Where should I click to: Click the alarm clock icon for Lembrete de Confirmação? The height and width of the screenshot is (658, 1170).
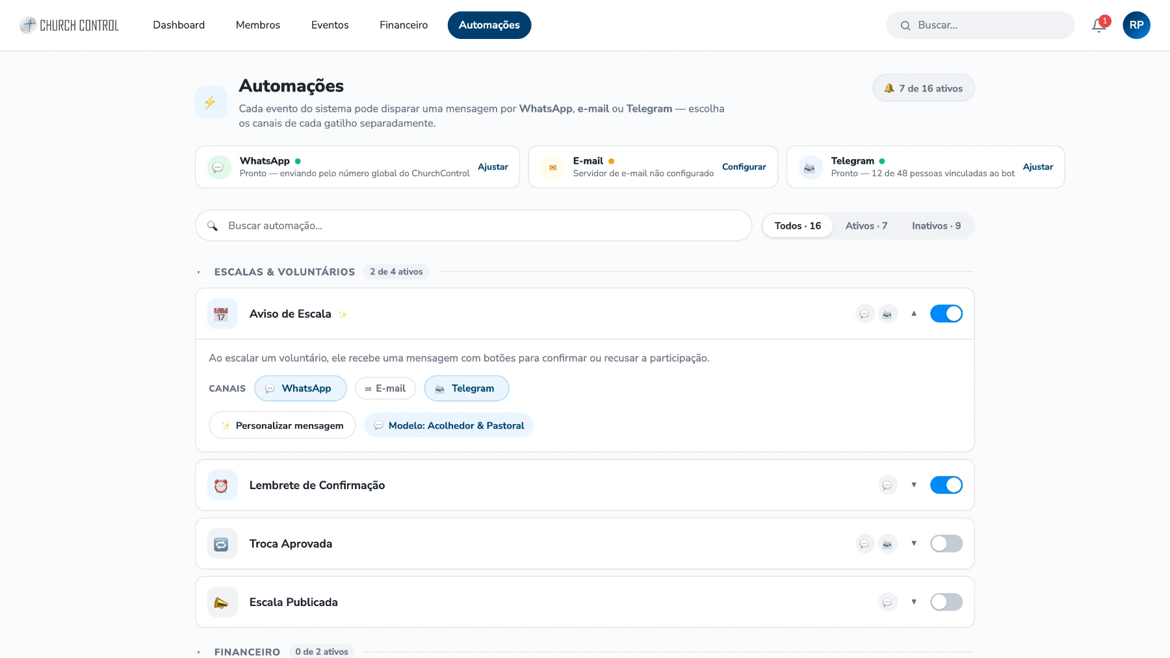pos(222,486)
